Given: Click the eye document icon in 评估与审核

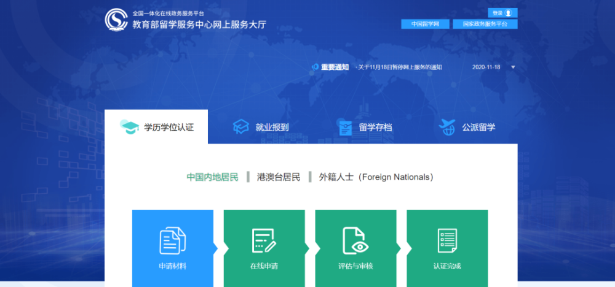Looking at the screenshot, I should coord(355,241).
